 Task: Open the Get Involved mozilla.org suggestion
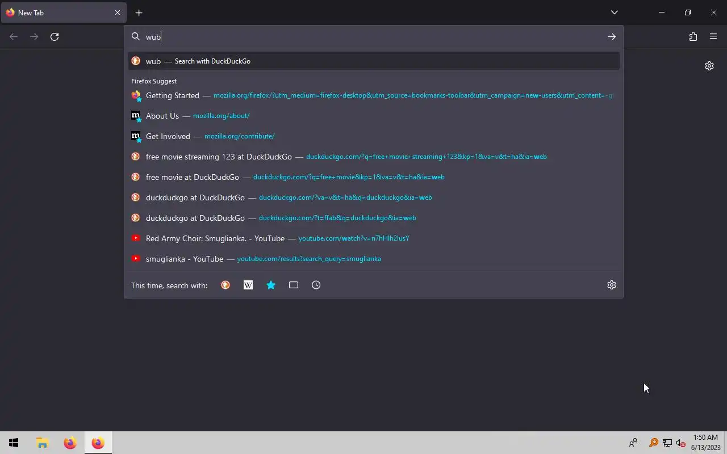point(374,136)
